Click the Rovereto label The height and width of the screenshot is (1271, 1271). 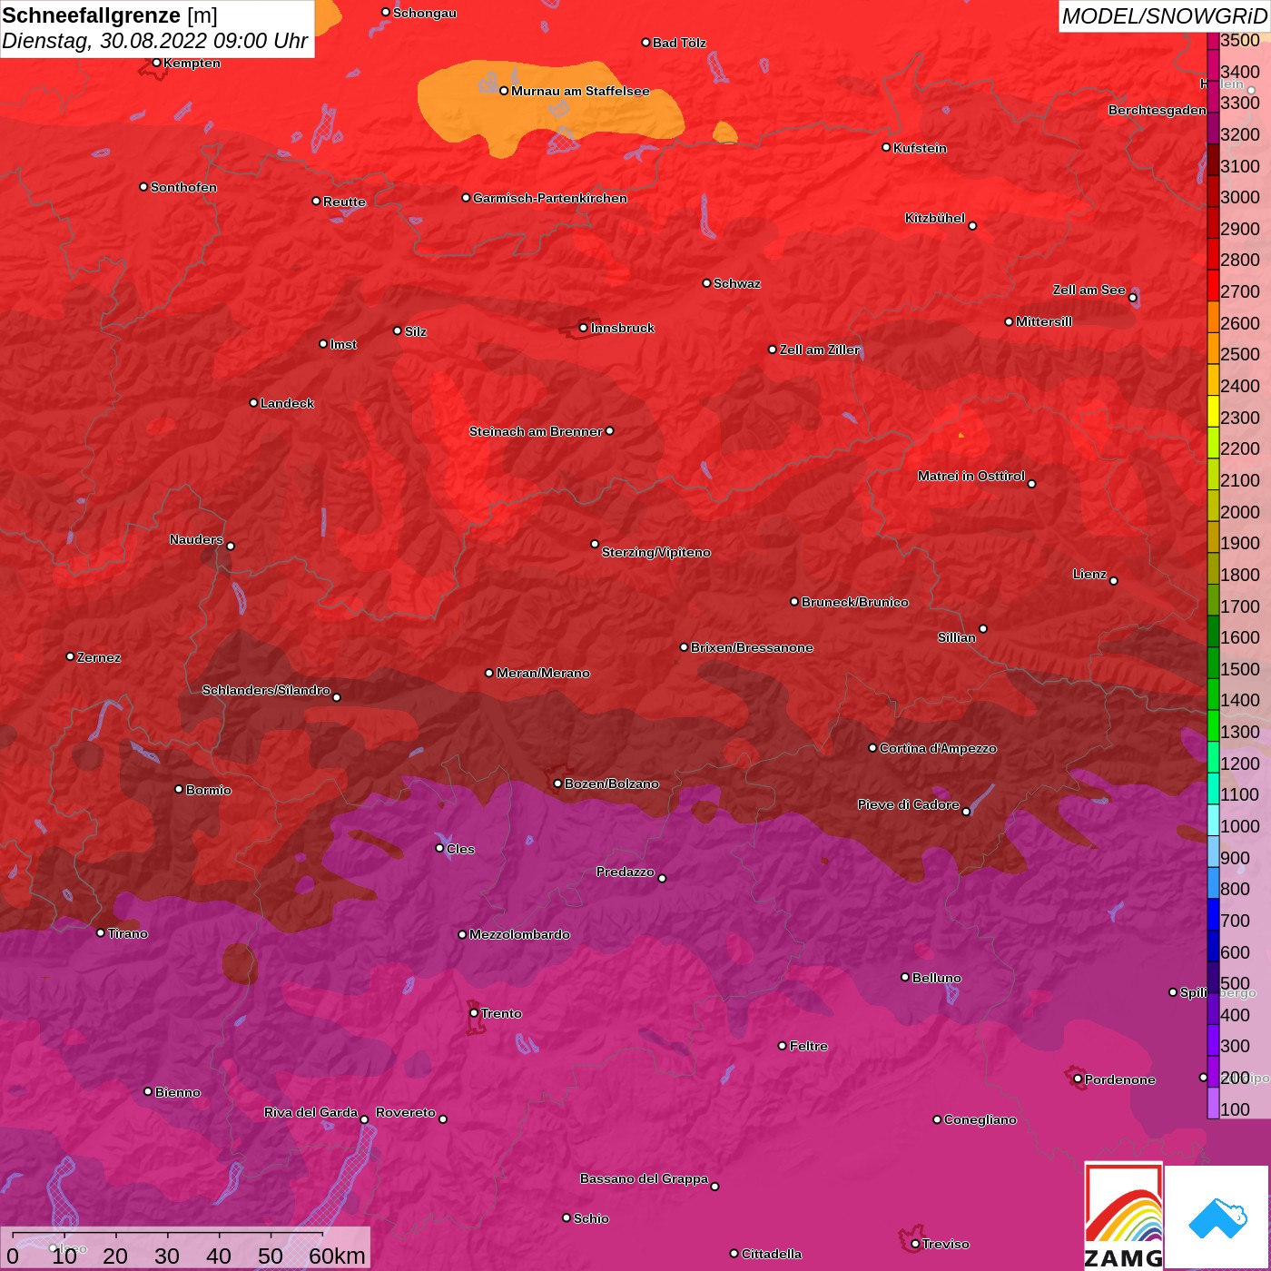pyautogui.click(x=406, y=1112)
